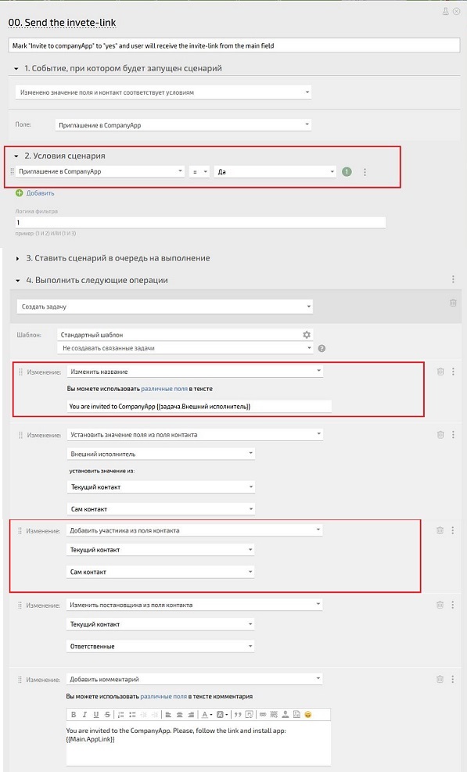Image resolution: width=467 pixels, height=772 pixels.
Task: Open the Создать задачу operation dropdown
Action: click(x=164, y=307)
